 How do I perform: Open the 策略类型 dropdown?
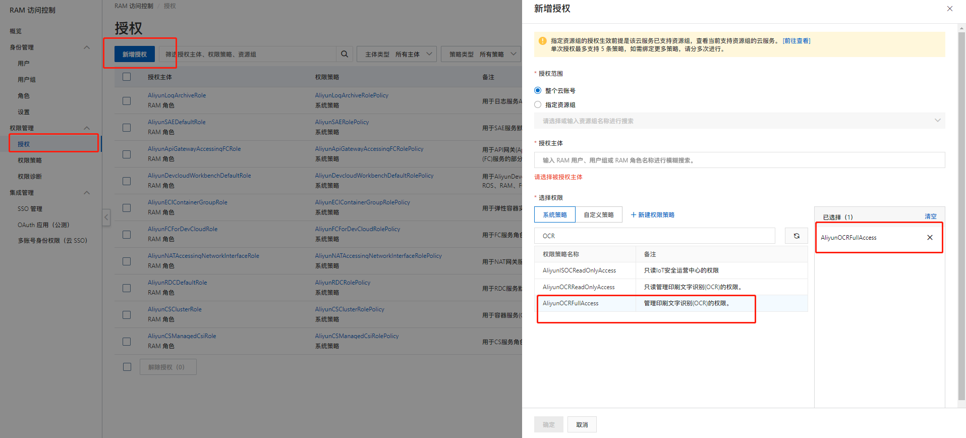coord(481,54)
